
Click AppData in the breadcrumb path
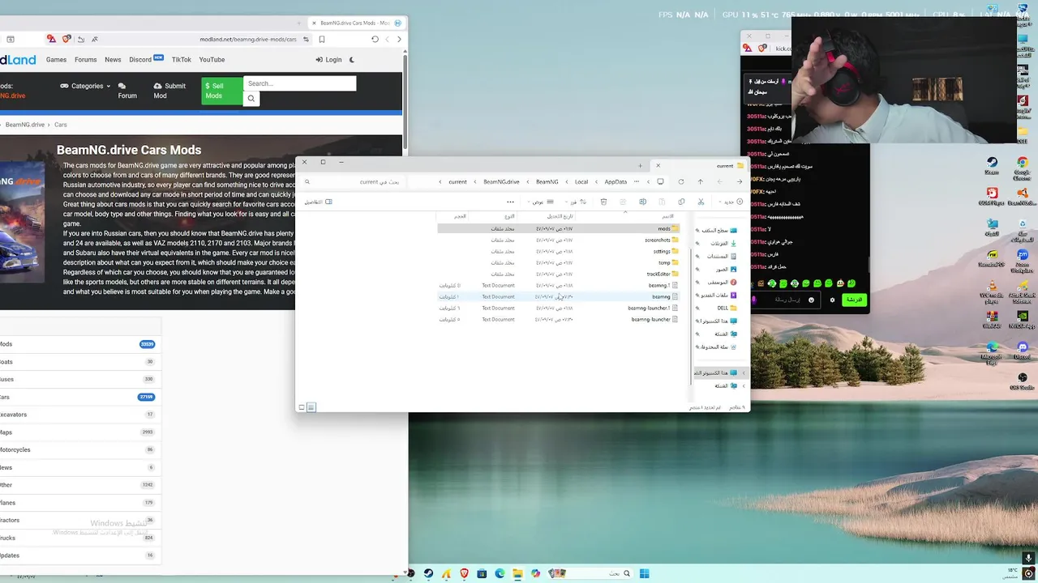(616, 181)
